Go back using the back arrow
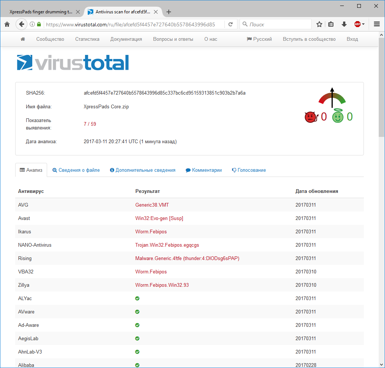 [22, 24]
